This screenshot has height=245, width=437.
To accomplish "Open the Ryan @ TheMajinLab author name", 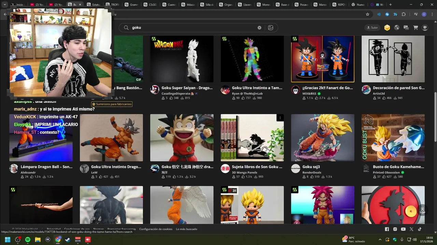I will (x=247, y=94).
